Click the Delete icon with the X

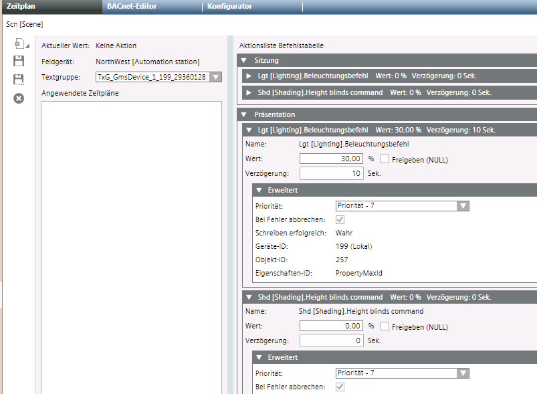pyautogui.click(x=19, y=98)
